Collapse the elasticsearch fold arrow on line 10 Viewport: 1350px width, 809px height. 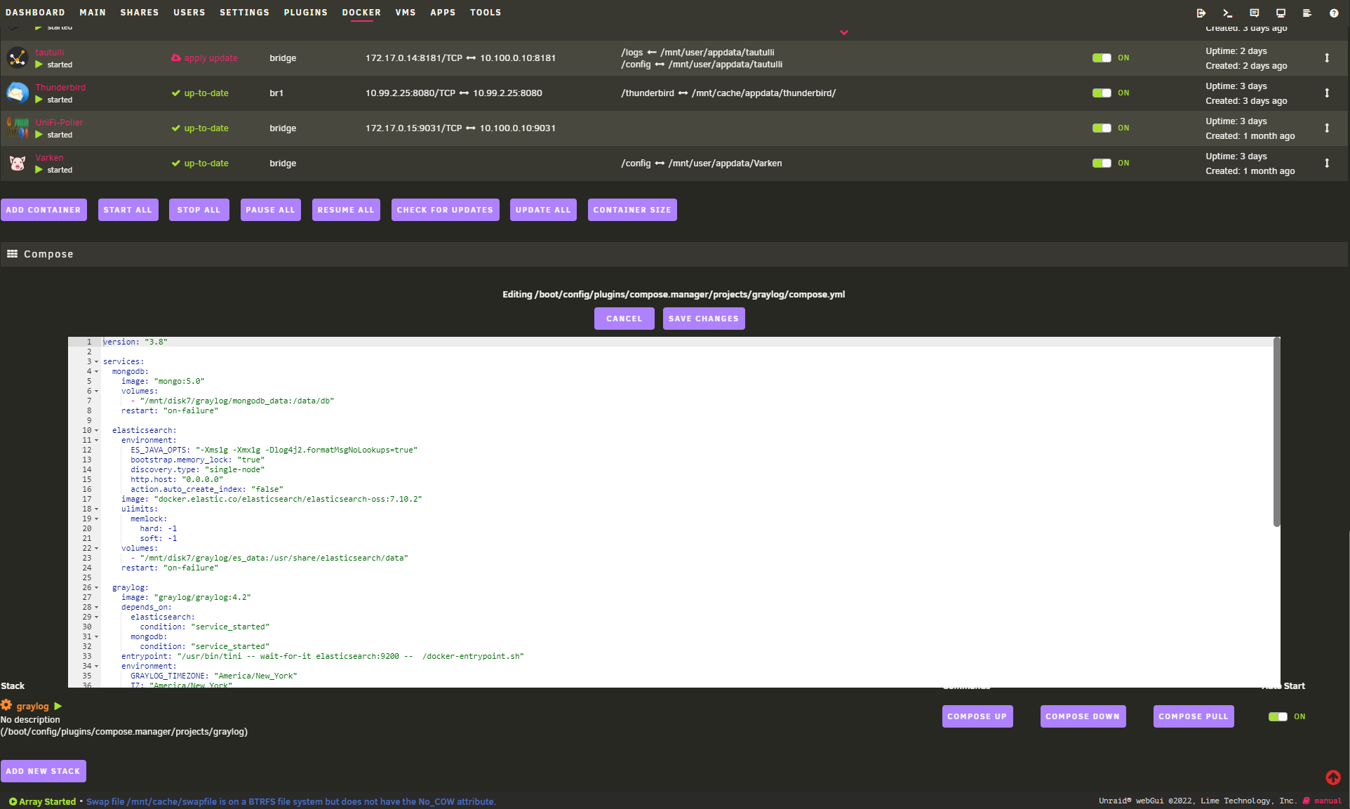[x=97, y=431]
